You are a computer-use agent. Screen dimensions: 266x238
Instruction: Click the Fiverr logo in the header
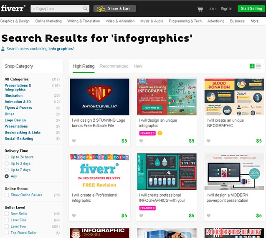(13, 8)
